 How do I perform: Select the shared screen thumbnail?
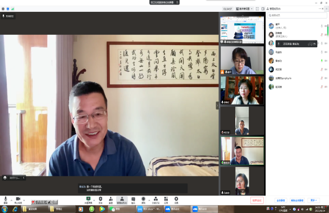coord(242,30)
